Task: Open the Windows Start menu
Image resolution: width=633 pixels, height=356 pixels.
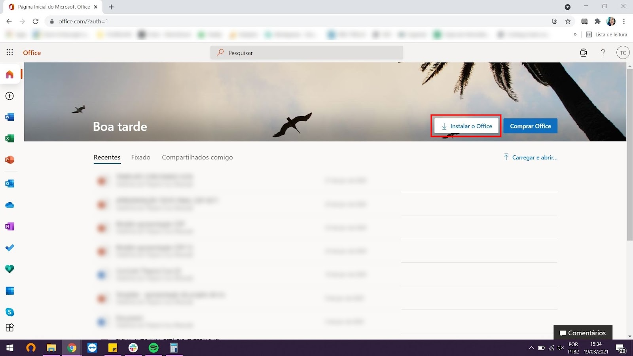Action: pos(10,348)
